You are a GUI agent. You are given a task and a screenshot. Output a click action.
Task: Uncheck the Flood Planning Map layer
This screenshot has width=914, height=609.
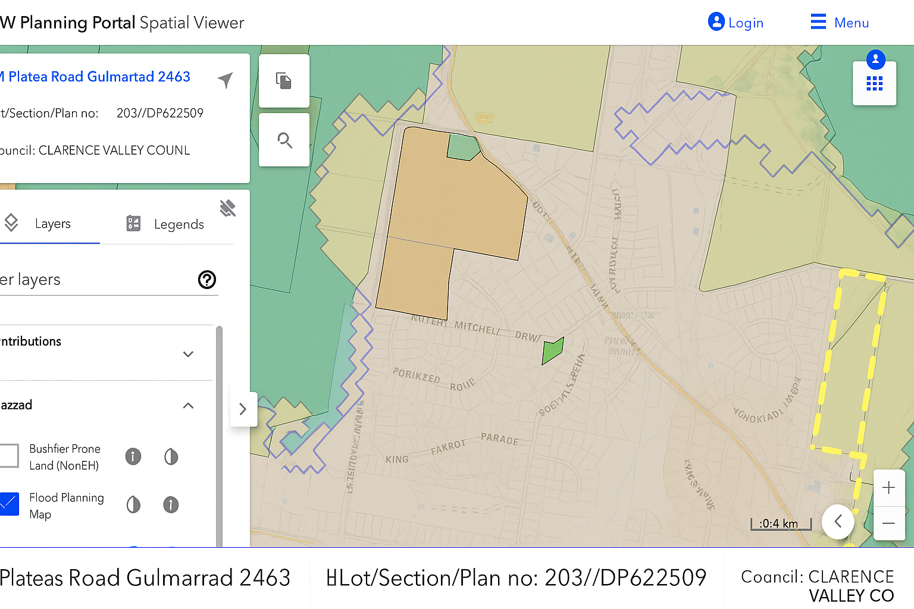(9, 504)
